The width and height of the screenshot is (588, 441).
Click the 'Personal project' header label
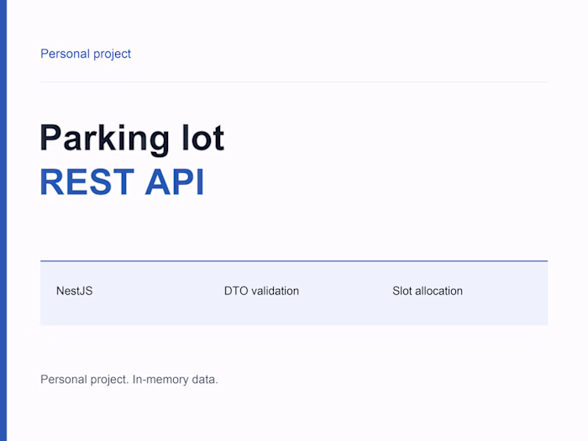pyautogui.click(x=86, y=54)
